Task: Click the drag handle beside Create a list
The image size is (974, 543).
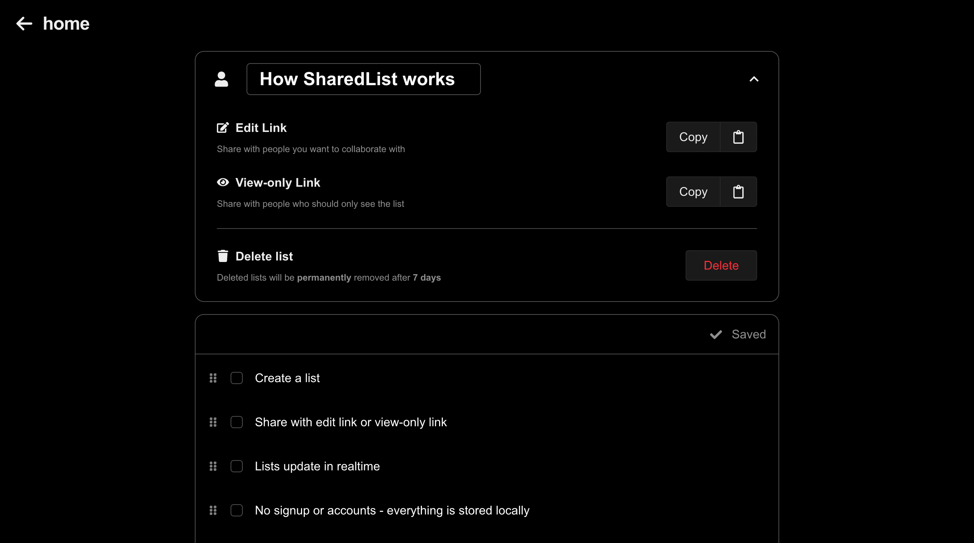Action: tap(213, 378)
